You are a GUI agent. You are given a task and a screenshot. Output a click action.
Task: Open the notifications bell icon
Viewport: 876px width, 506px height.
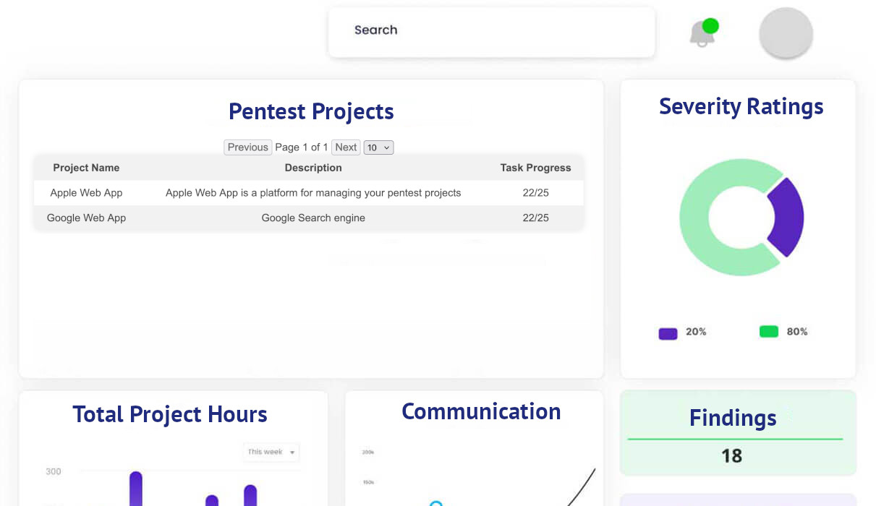click(x=702, y=33)
